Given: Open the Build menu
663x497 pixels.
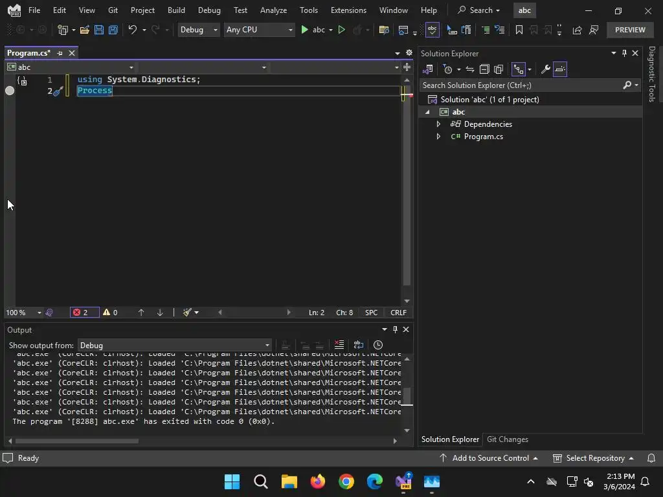Looking at the screenshot, I should point(176,10).
